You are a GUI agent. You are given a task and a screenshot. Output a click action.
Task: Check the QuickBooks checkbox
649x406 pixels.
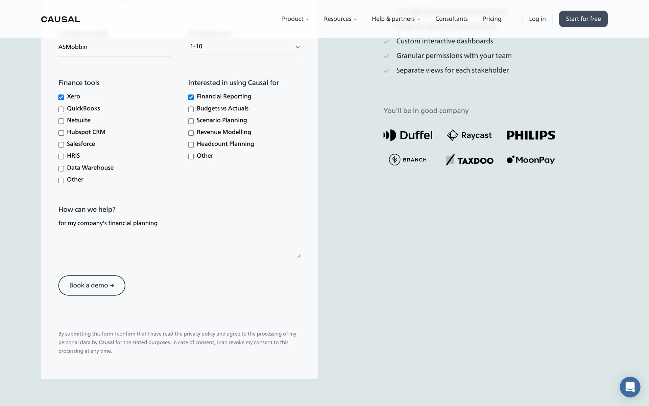click(x=61, y=109)
